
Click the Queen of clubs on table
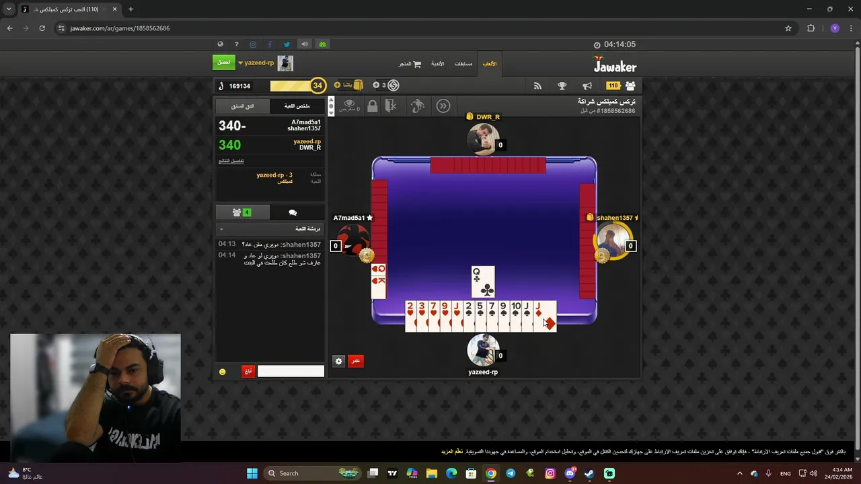pyautogui.click(x=483, y=282)
